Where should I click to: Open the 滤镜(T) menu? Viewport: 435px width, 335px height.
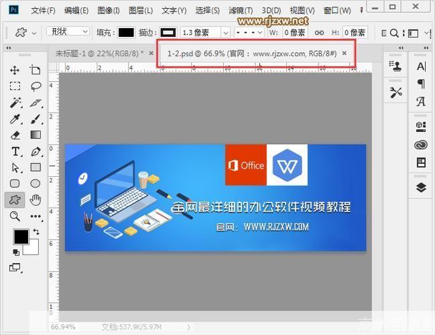coord(241,11)
